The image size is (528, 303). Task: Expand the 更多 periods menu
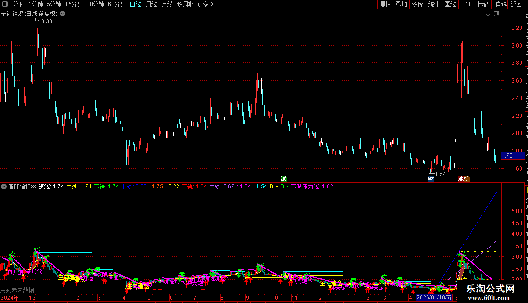(206, 4)
